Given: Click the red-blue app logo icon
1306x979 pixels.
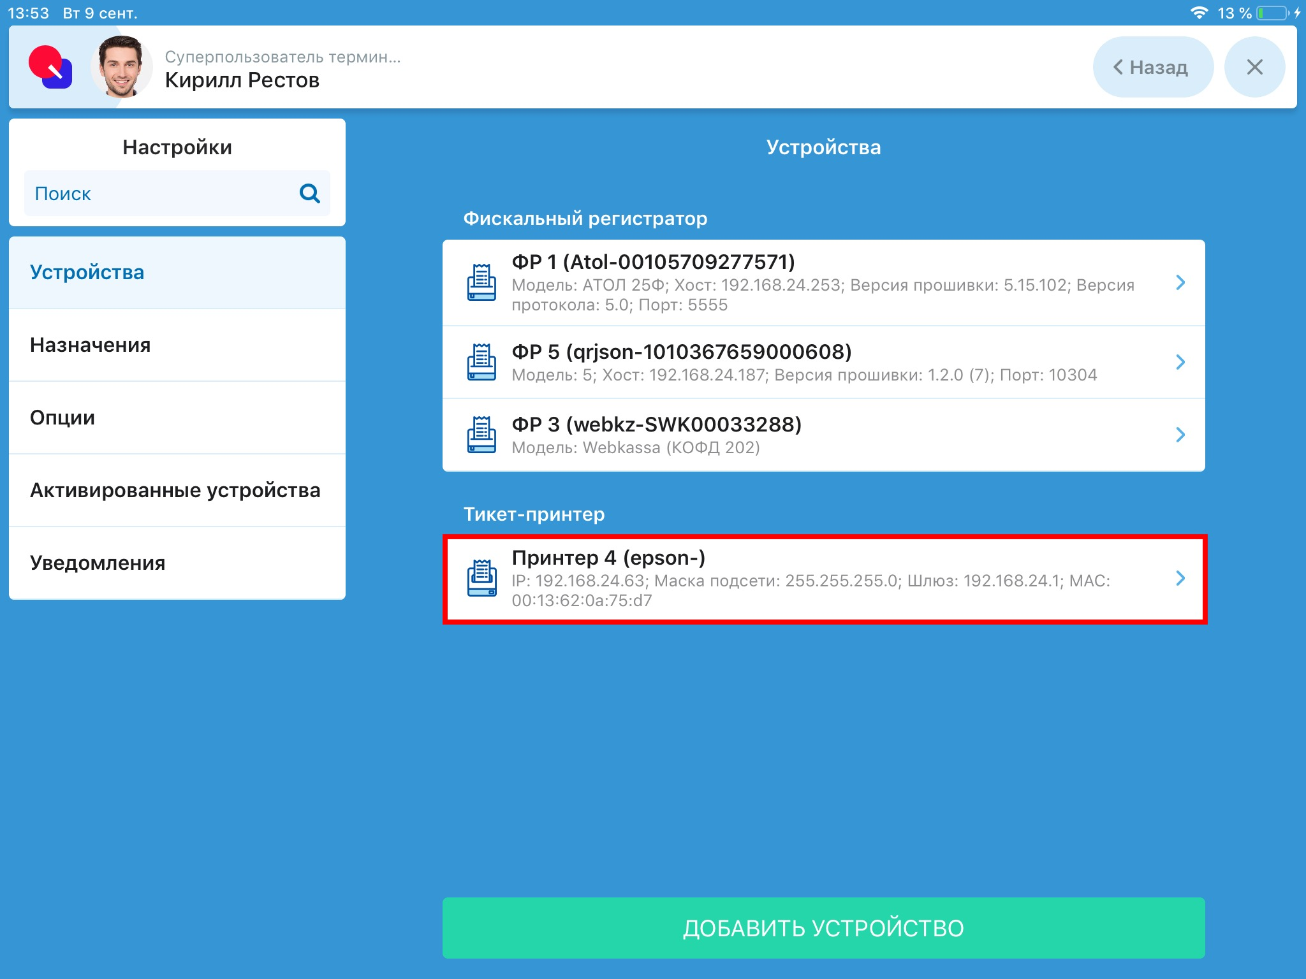Looking at the screenshot, I should click(x=50, y=67).
